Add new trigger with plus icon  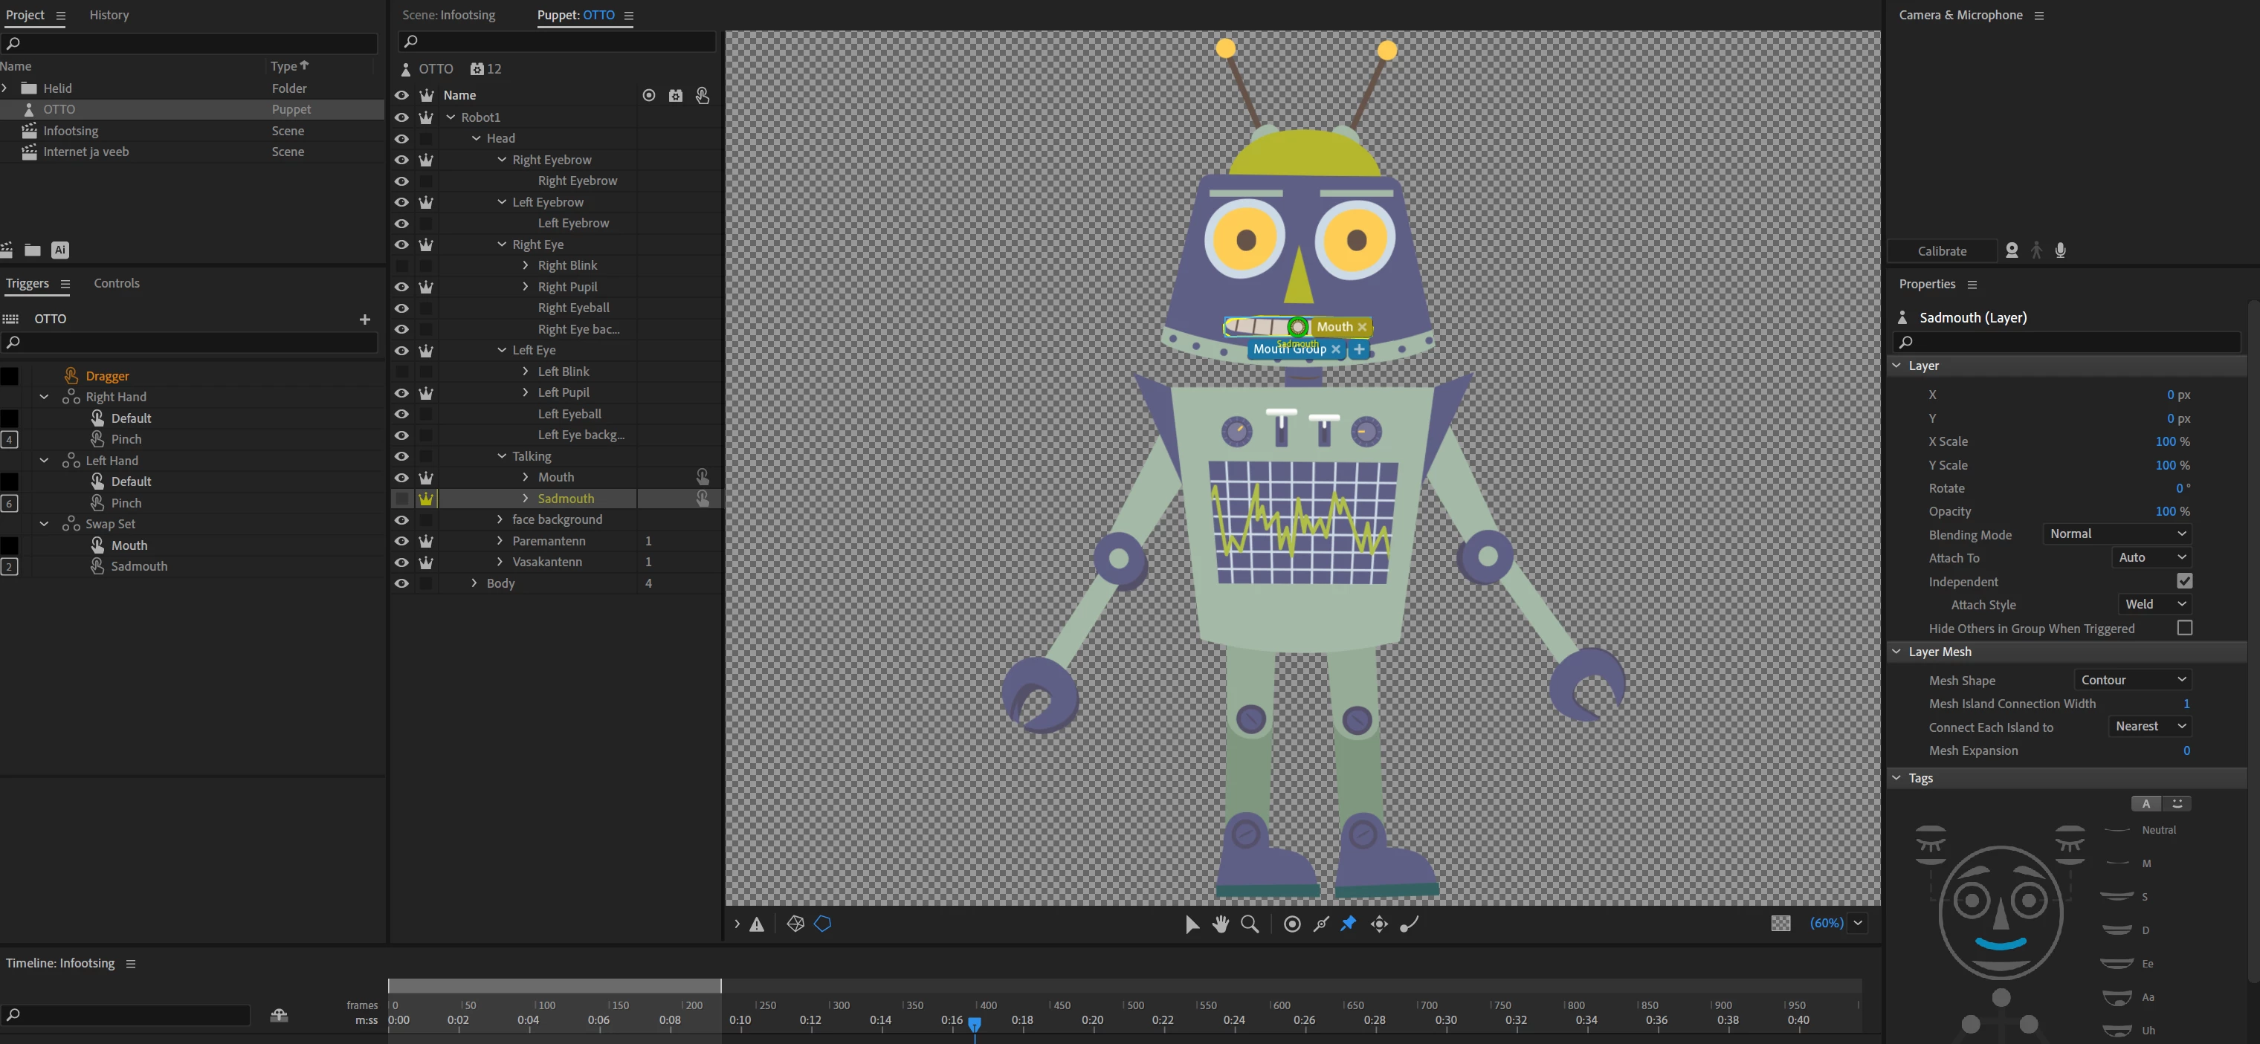click(365, 319)
